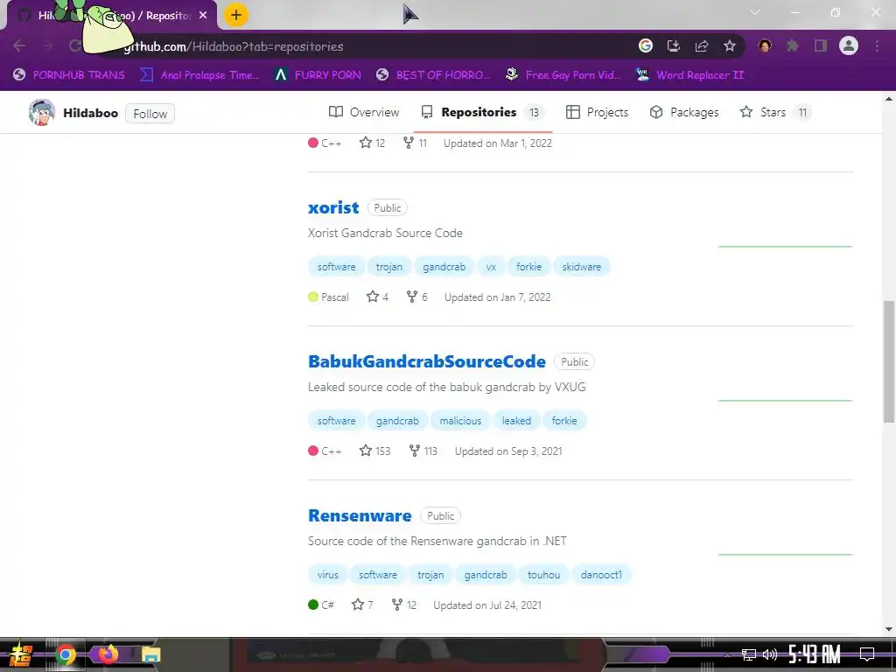This screenshot has height=672, width=896.
Task: Click the scrollbar down arrow
Action: (889, 628)
